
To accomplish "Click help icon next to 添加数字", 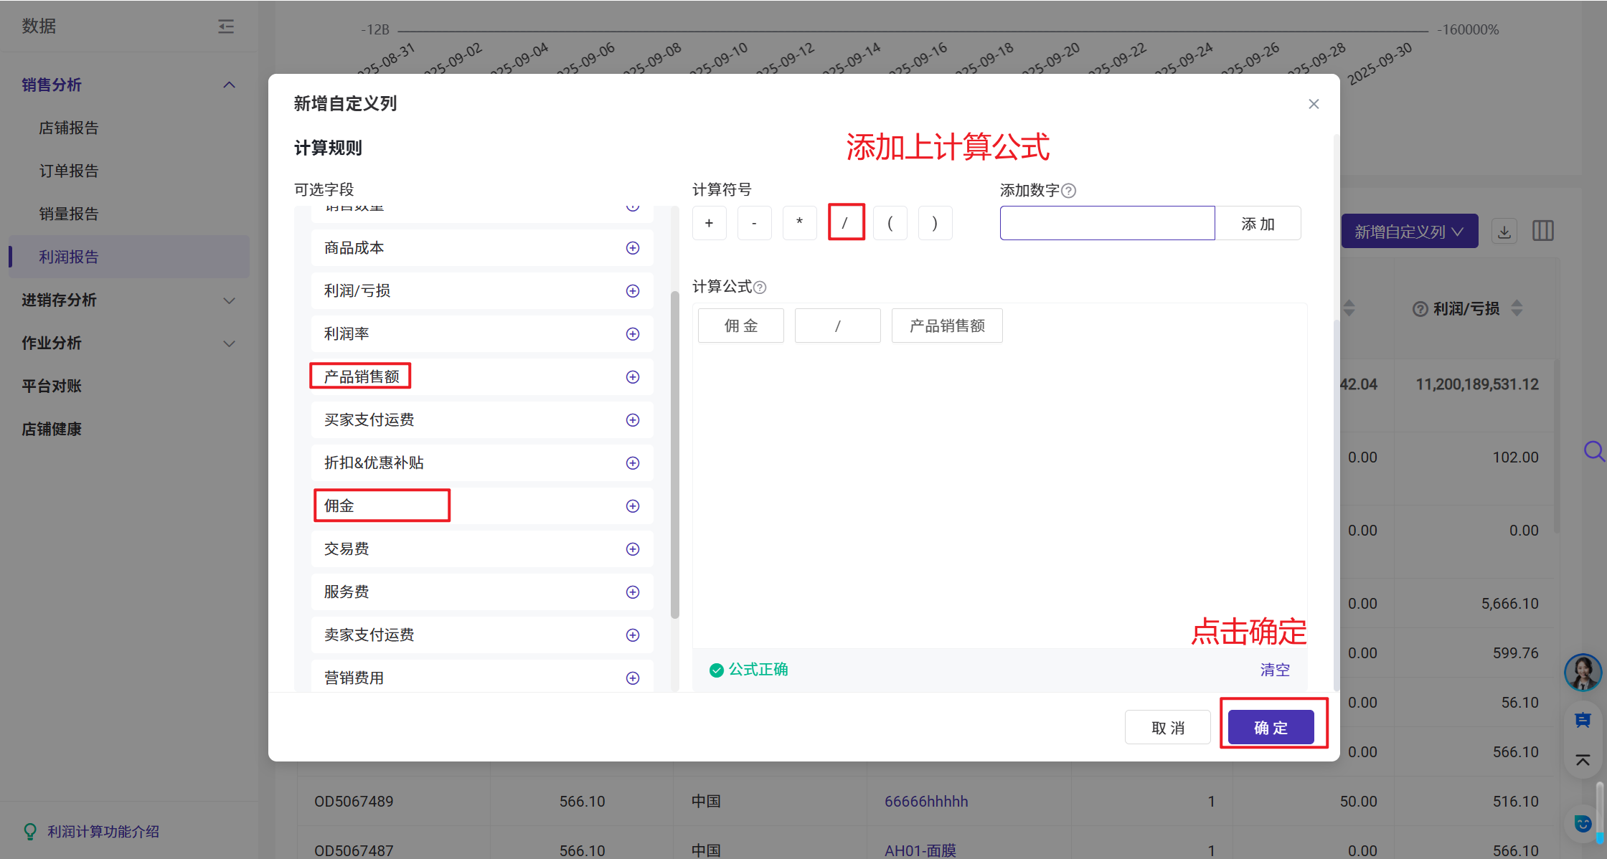I will pyautogui.click(x=1068, y=191).
